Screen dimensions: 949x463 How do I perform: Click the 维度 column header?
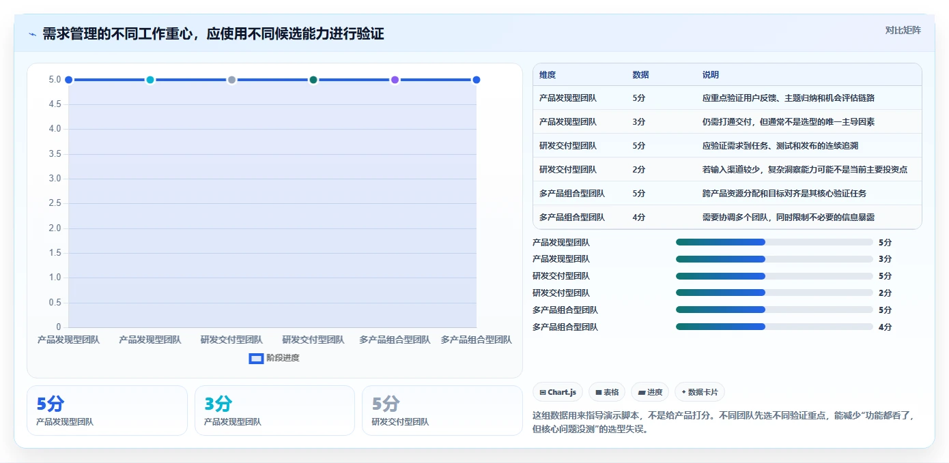(x=548, y=75)
